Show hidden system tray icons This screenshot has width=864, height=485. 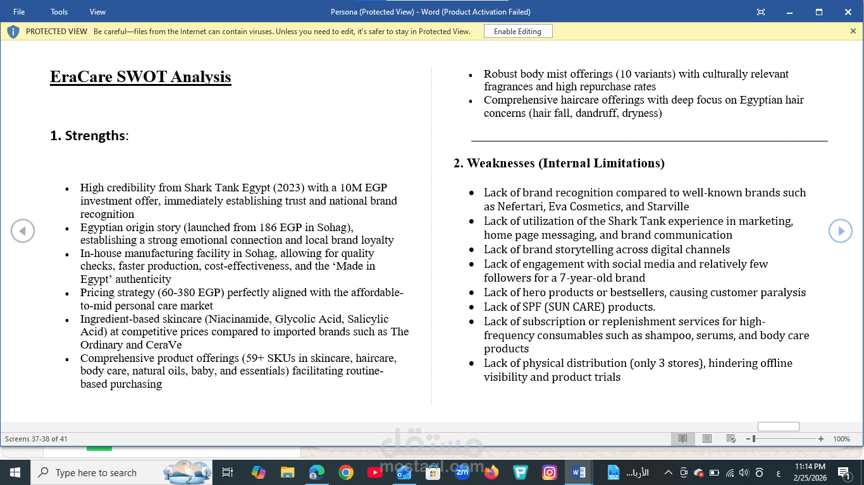(669, 472)
